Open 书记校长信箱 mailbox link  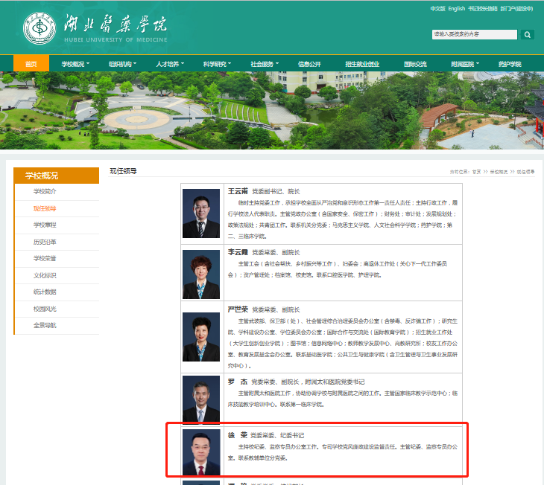pyautogui.click(x=483, y=9)
